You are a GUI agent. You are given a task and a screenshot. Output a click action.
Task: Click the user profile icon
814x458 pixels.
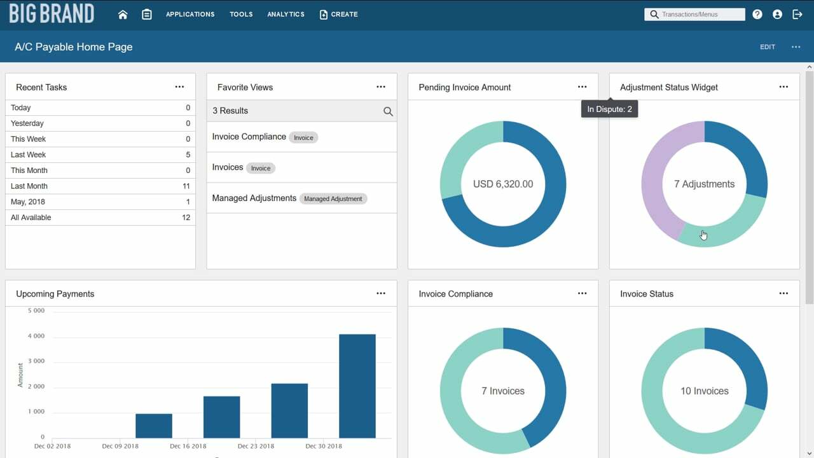tap(776, 13)
